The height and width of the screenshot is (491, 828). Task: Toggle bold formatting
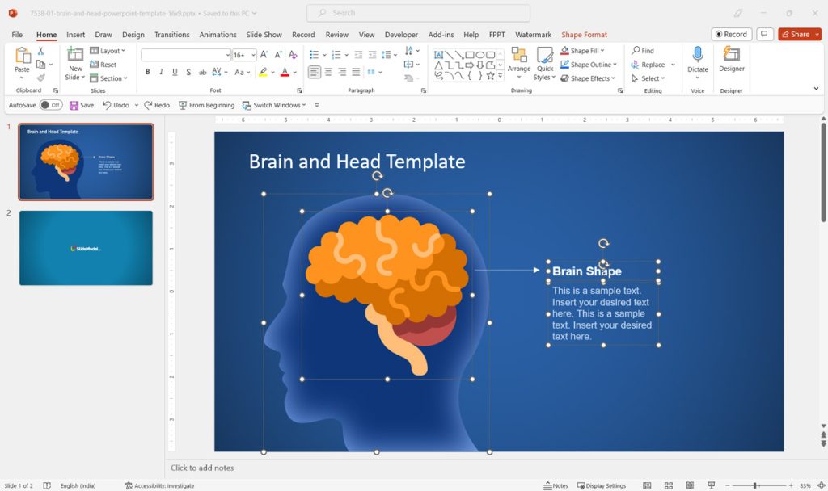[147, 72]
